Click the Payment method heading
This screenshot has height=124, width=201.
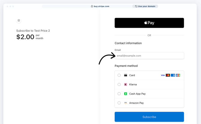click(x=126, y=66)
